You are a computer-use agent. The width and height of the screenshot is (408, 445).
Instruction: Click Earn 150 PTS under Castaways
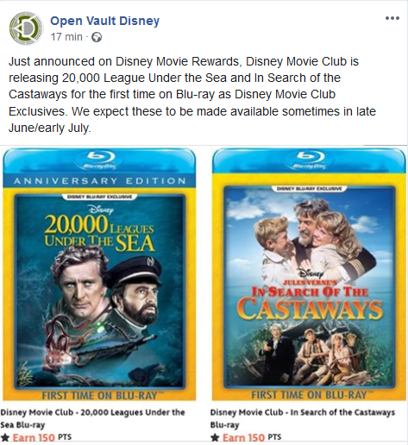[x=252, y=437]
